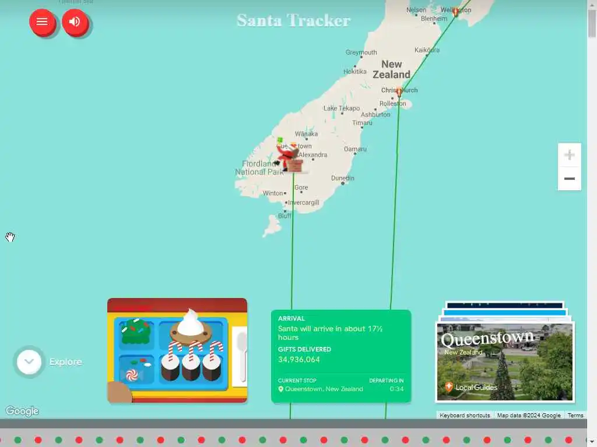The width and height of the screenshot is (597, 447).
Task: Click Santa will arrive arrival message
Action: pos(330,332)
